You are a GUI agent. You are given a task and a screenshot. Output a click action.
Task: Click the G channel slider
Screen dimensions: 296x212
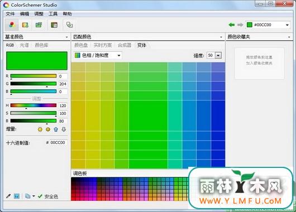(34, 84)
